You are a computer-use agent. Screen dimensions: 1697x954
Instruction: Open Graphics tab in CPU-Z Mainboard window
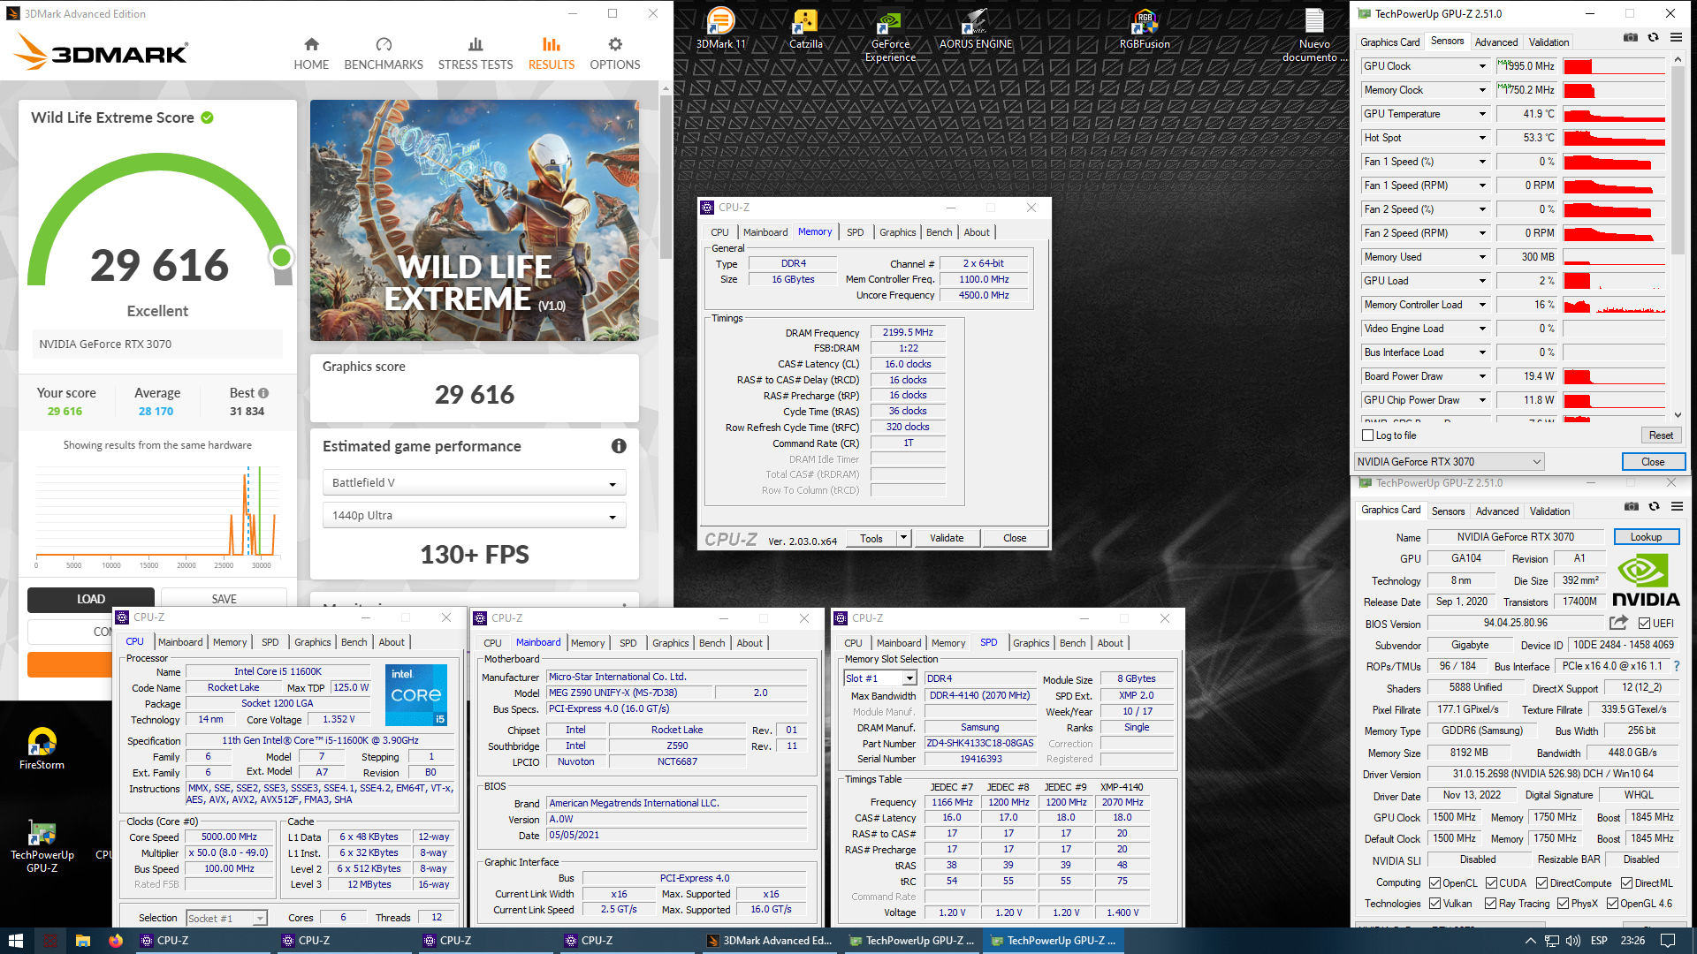670,643
